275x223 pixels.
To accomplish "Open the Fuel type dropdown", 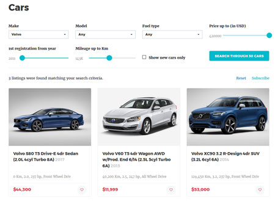I will 172,34.
